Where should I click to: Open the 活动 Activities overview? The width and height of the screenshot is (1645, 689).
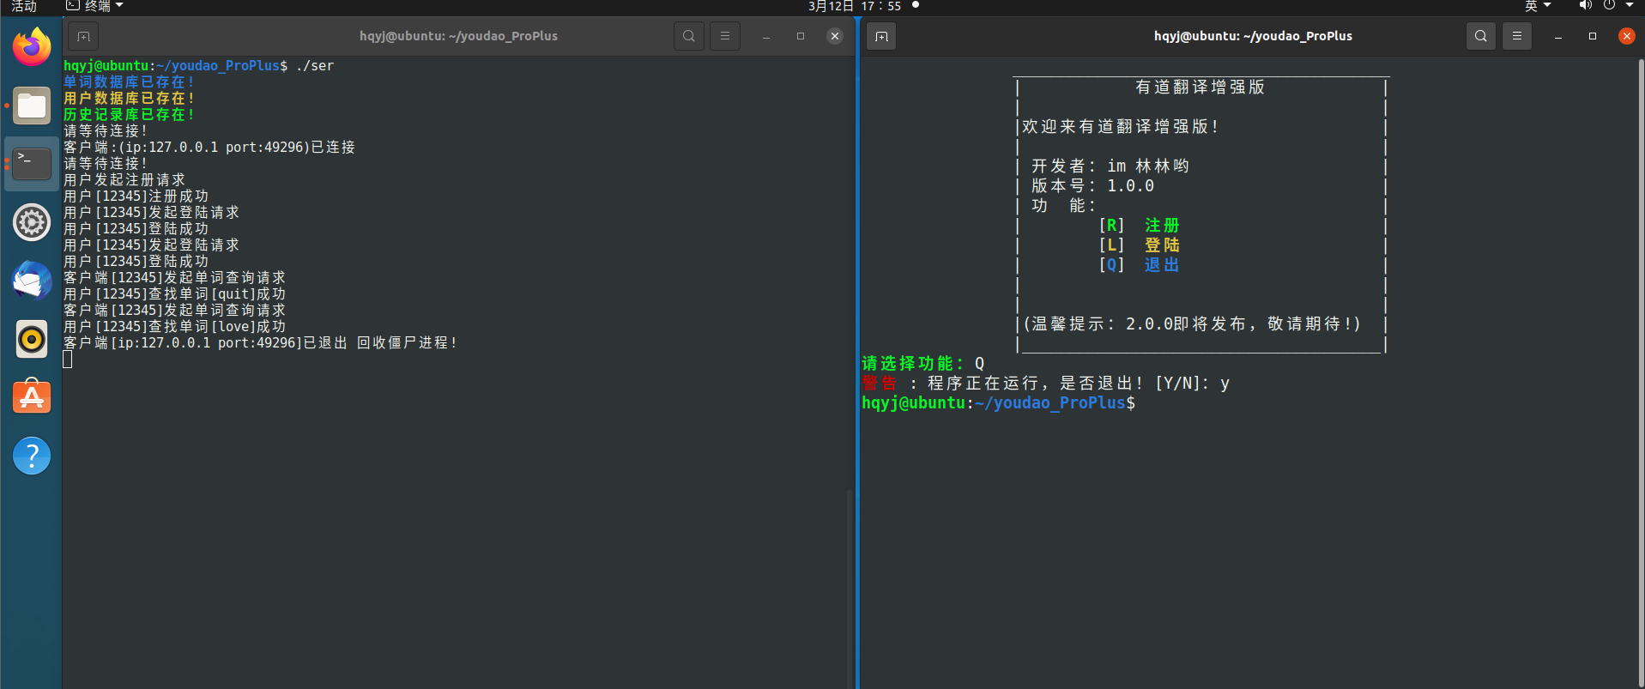(24, 6)
